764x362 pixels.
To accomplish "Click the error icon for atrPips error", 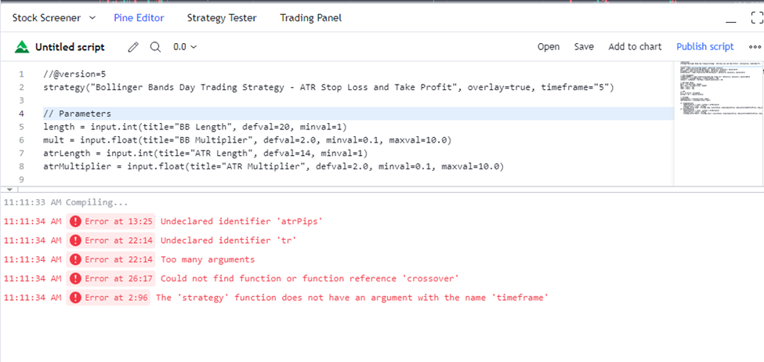I will (x=75, y=222).
